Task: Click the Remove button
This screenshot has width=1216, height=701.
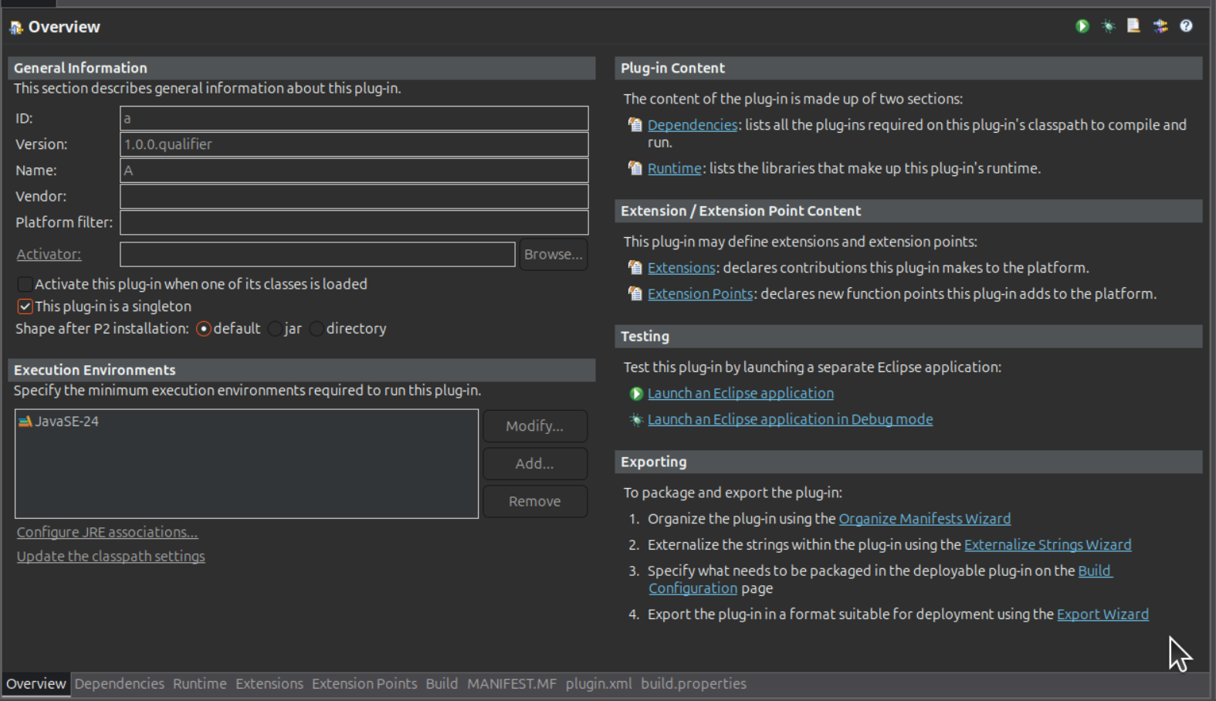Action: pyautogui.click(x=535, y=502)
